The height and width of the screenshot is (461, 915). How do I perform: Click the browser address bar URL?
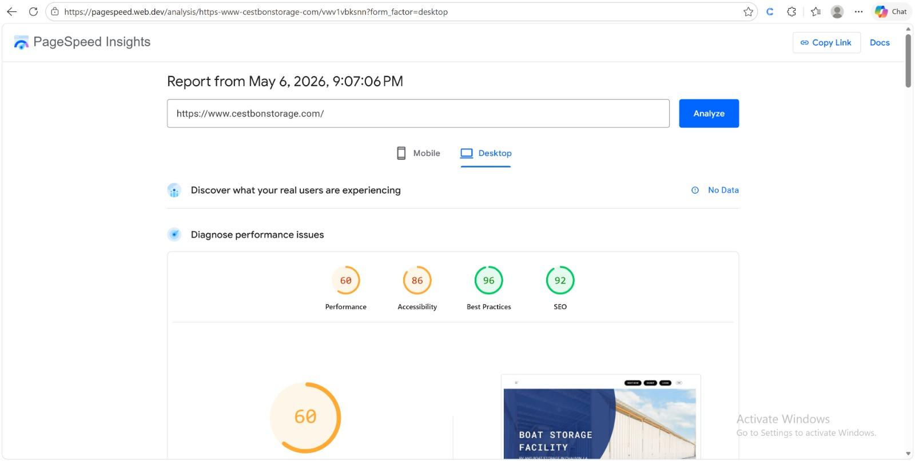tap(256, 11)
